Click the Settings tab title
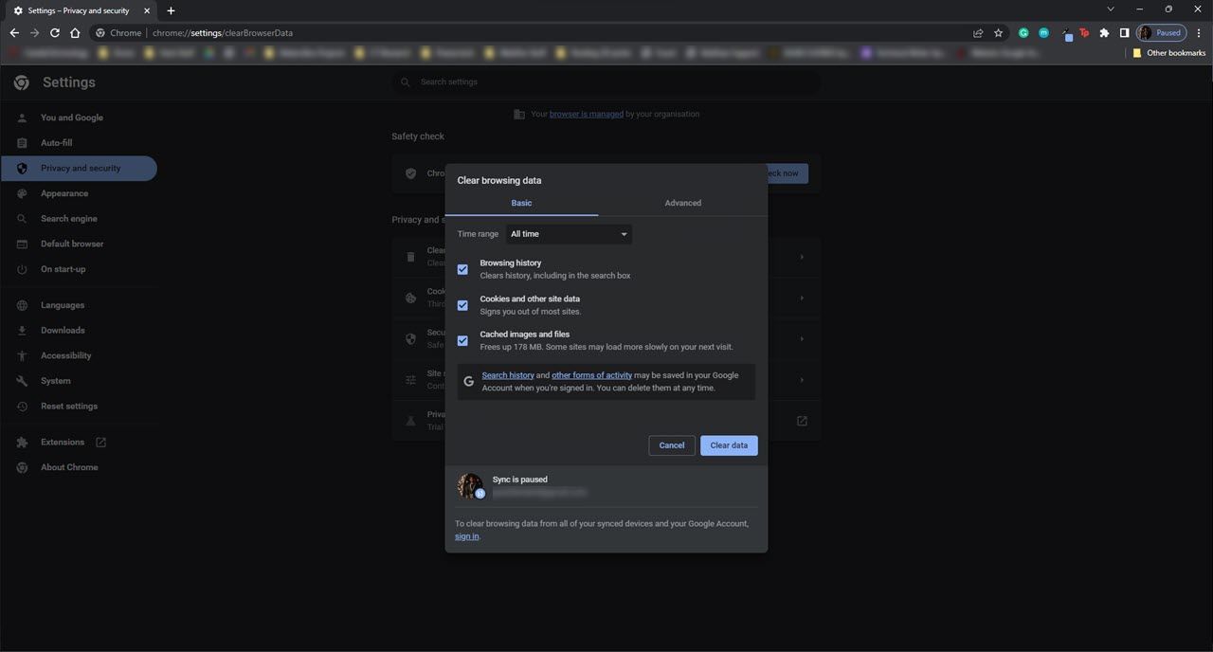The height and width of the screenshot is (652, 1213). pos(79,10)
